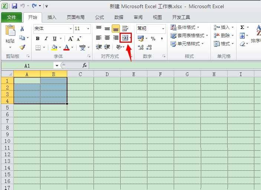261x190 pixels.
Task: Save the workbook with the floppy icon
Action: pos(14,6)
